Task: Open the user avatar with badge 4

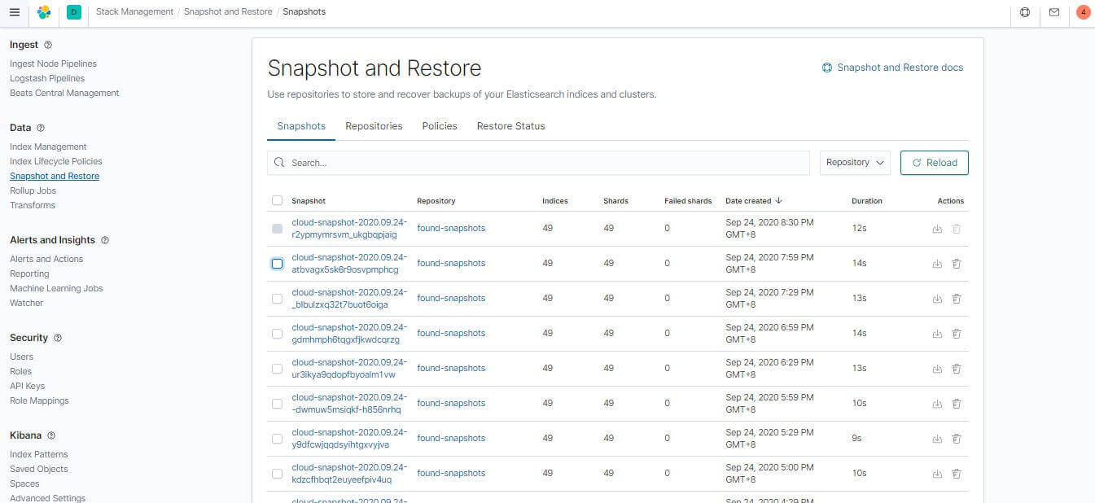Action: point(1083,11)
